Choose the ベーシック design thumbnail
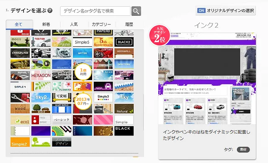The width and height of the screenshot is (268, 163). pos(62,120)
